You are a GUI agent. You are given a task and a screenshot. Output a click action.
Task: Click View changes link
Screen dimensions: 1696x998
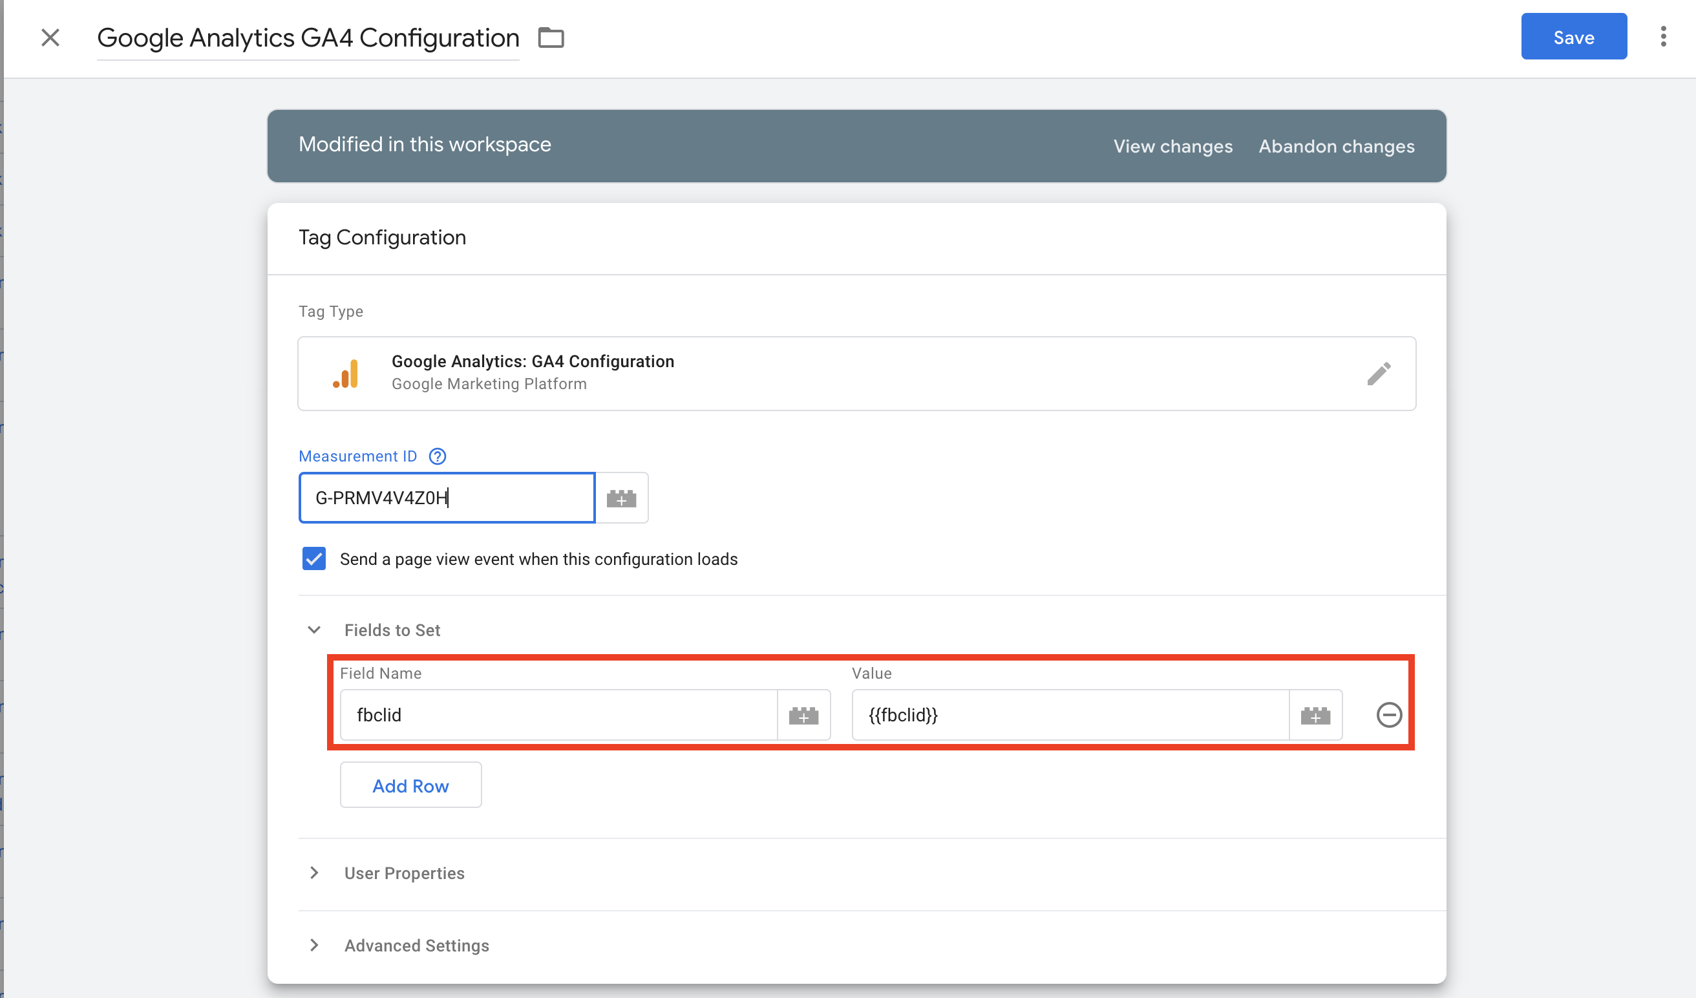(1172, 146)
